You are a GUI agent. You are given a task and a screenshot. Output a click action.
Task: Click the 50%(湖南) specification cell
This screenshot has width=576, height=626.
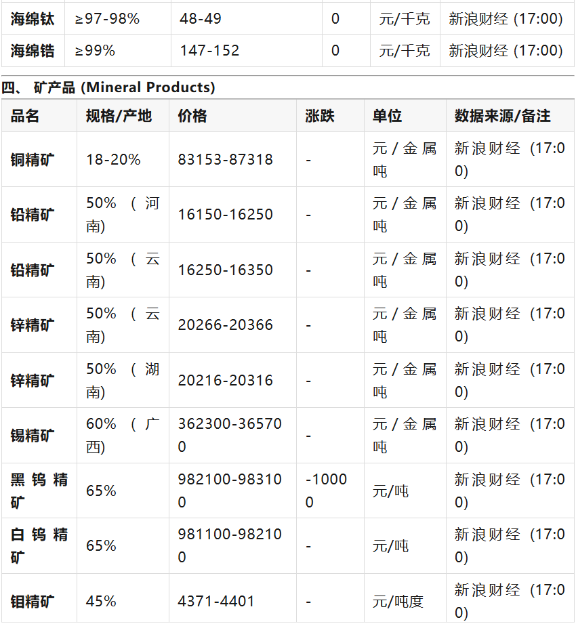pos(123,380)
